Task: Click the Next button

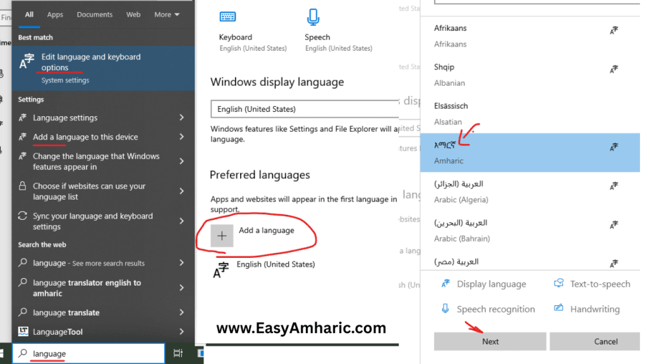Action: 490,341
